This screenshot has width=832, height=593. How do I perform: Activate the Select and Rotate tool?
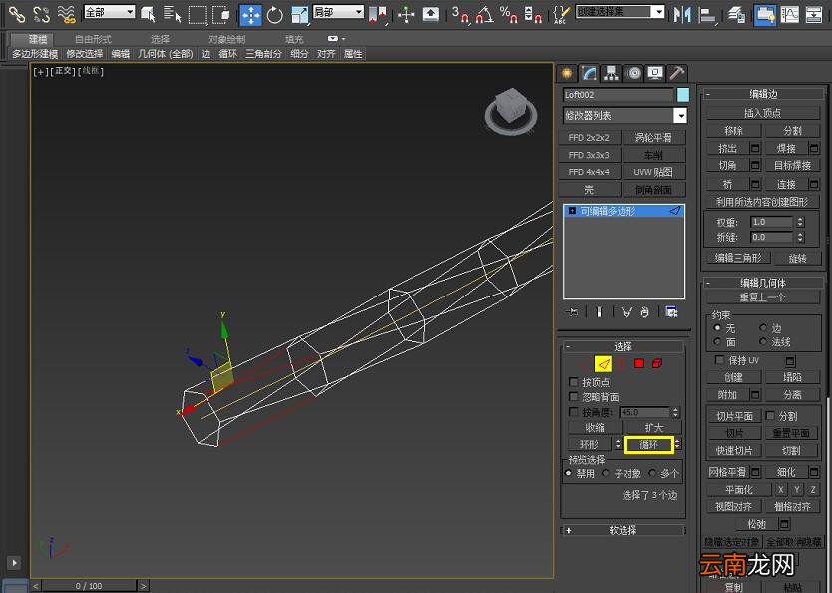[275, 15]
